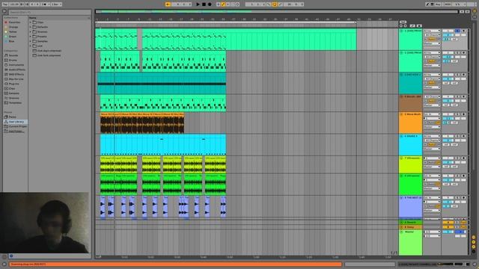This screenshot has height=269, width=479.
Task: Open the Instruments category
Action: tap(16, 65)
